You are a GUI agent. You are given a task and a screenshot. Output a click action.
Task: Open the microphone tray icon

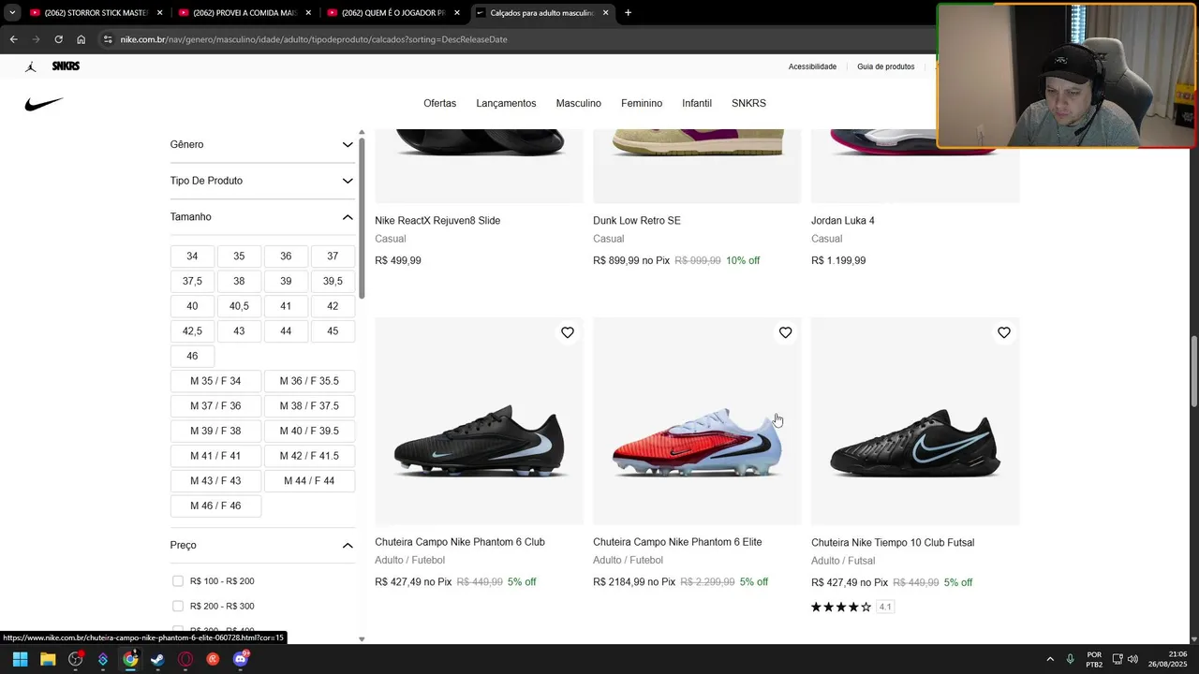point(1070,659)
